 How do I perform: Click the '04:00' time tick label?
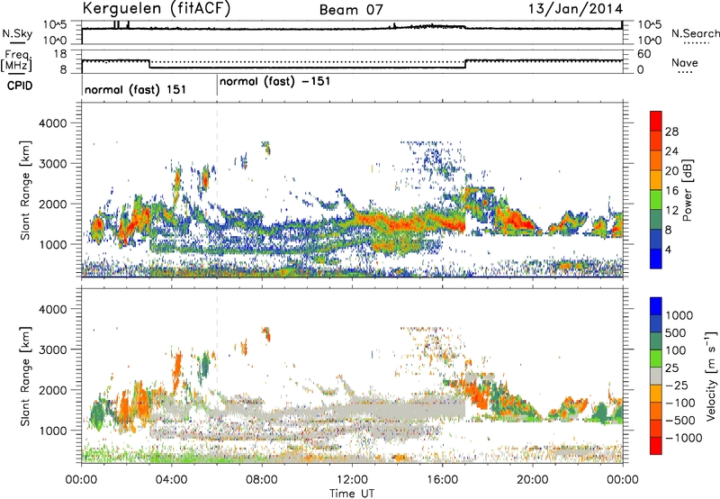(x=171, y=480)
